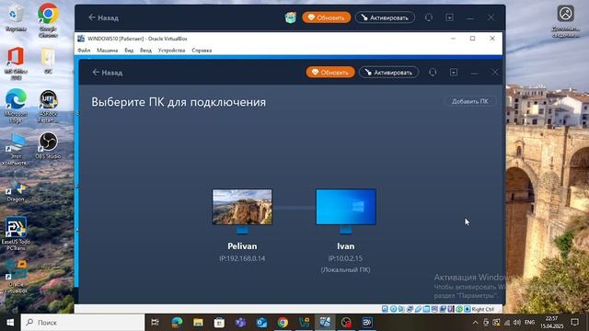Click Right Ctrl host key label
This screenshot has height=331, width=589.
pos(483,309)
